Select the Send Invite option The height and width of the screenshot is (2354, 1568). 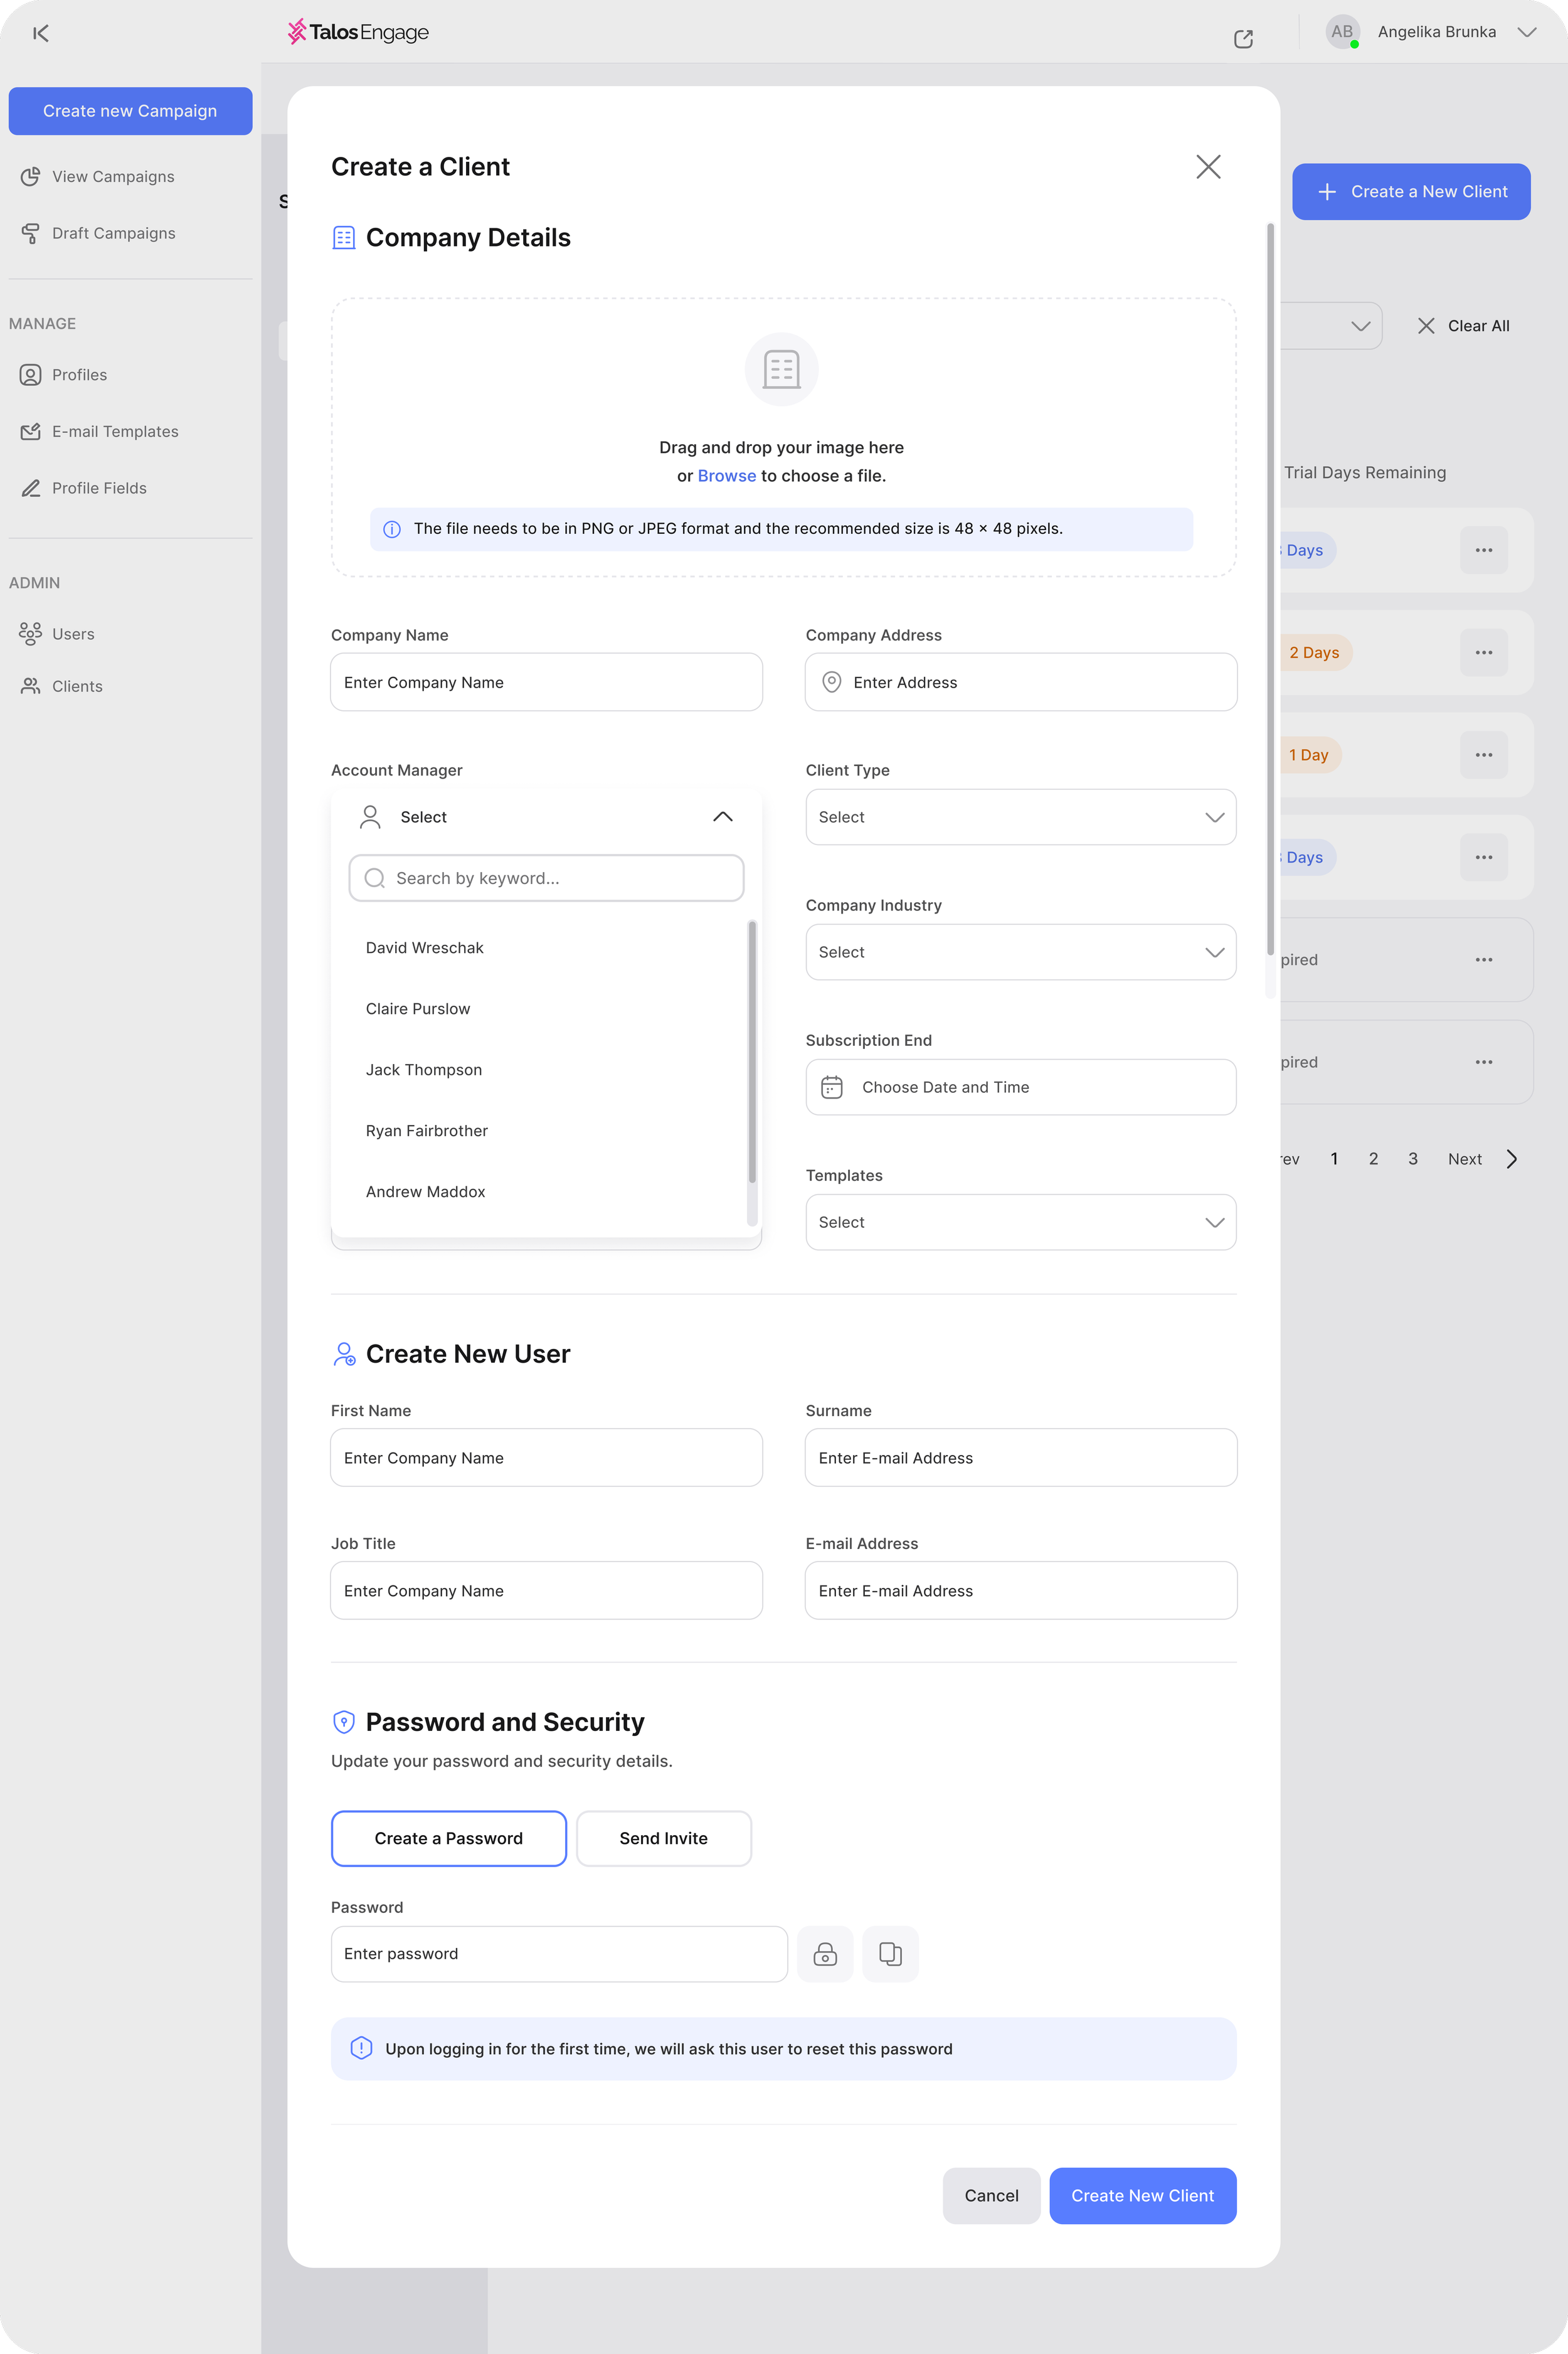click(x=664, y=1838)
